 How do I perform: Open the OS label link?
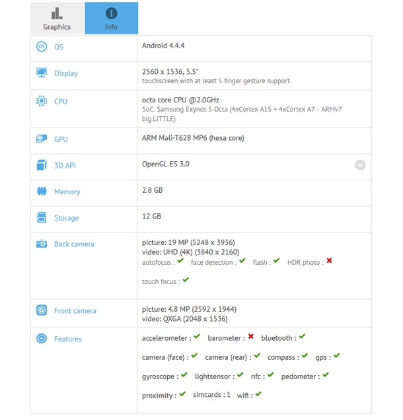pyautogui.click(x=59, y=47)
